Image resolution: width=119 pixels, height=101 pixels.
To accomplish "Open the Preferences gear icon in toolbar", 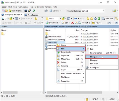I will click(46, 11).
